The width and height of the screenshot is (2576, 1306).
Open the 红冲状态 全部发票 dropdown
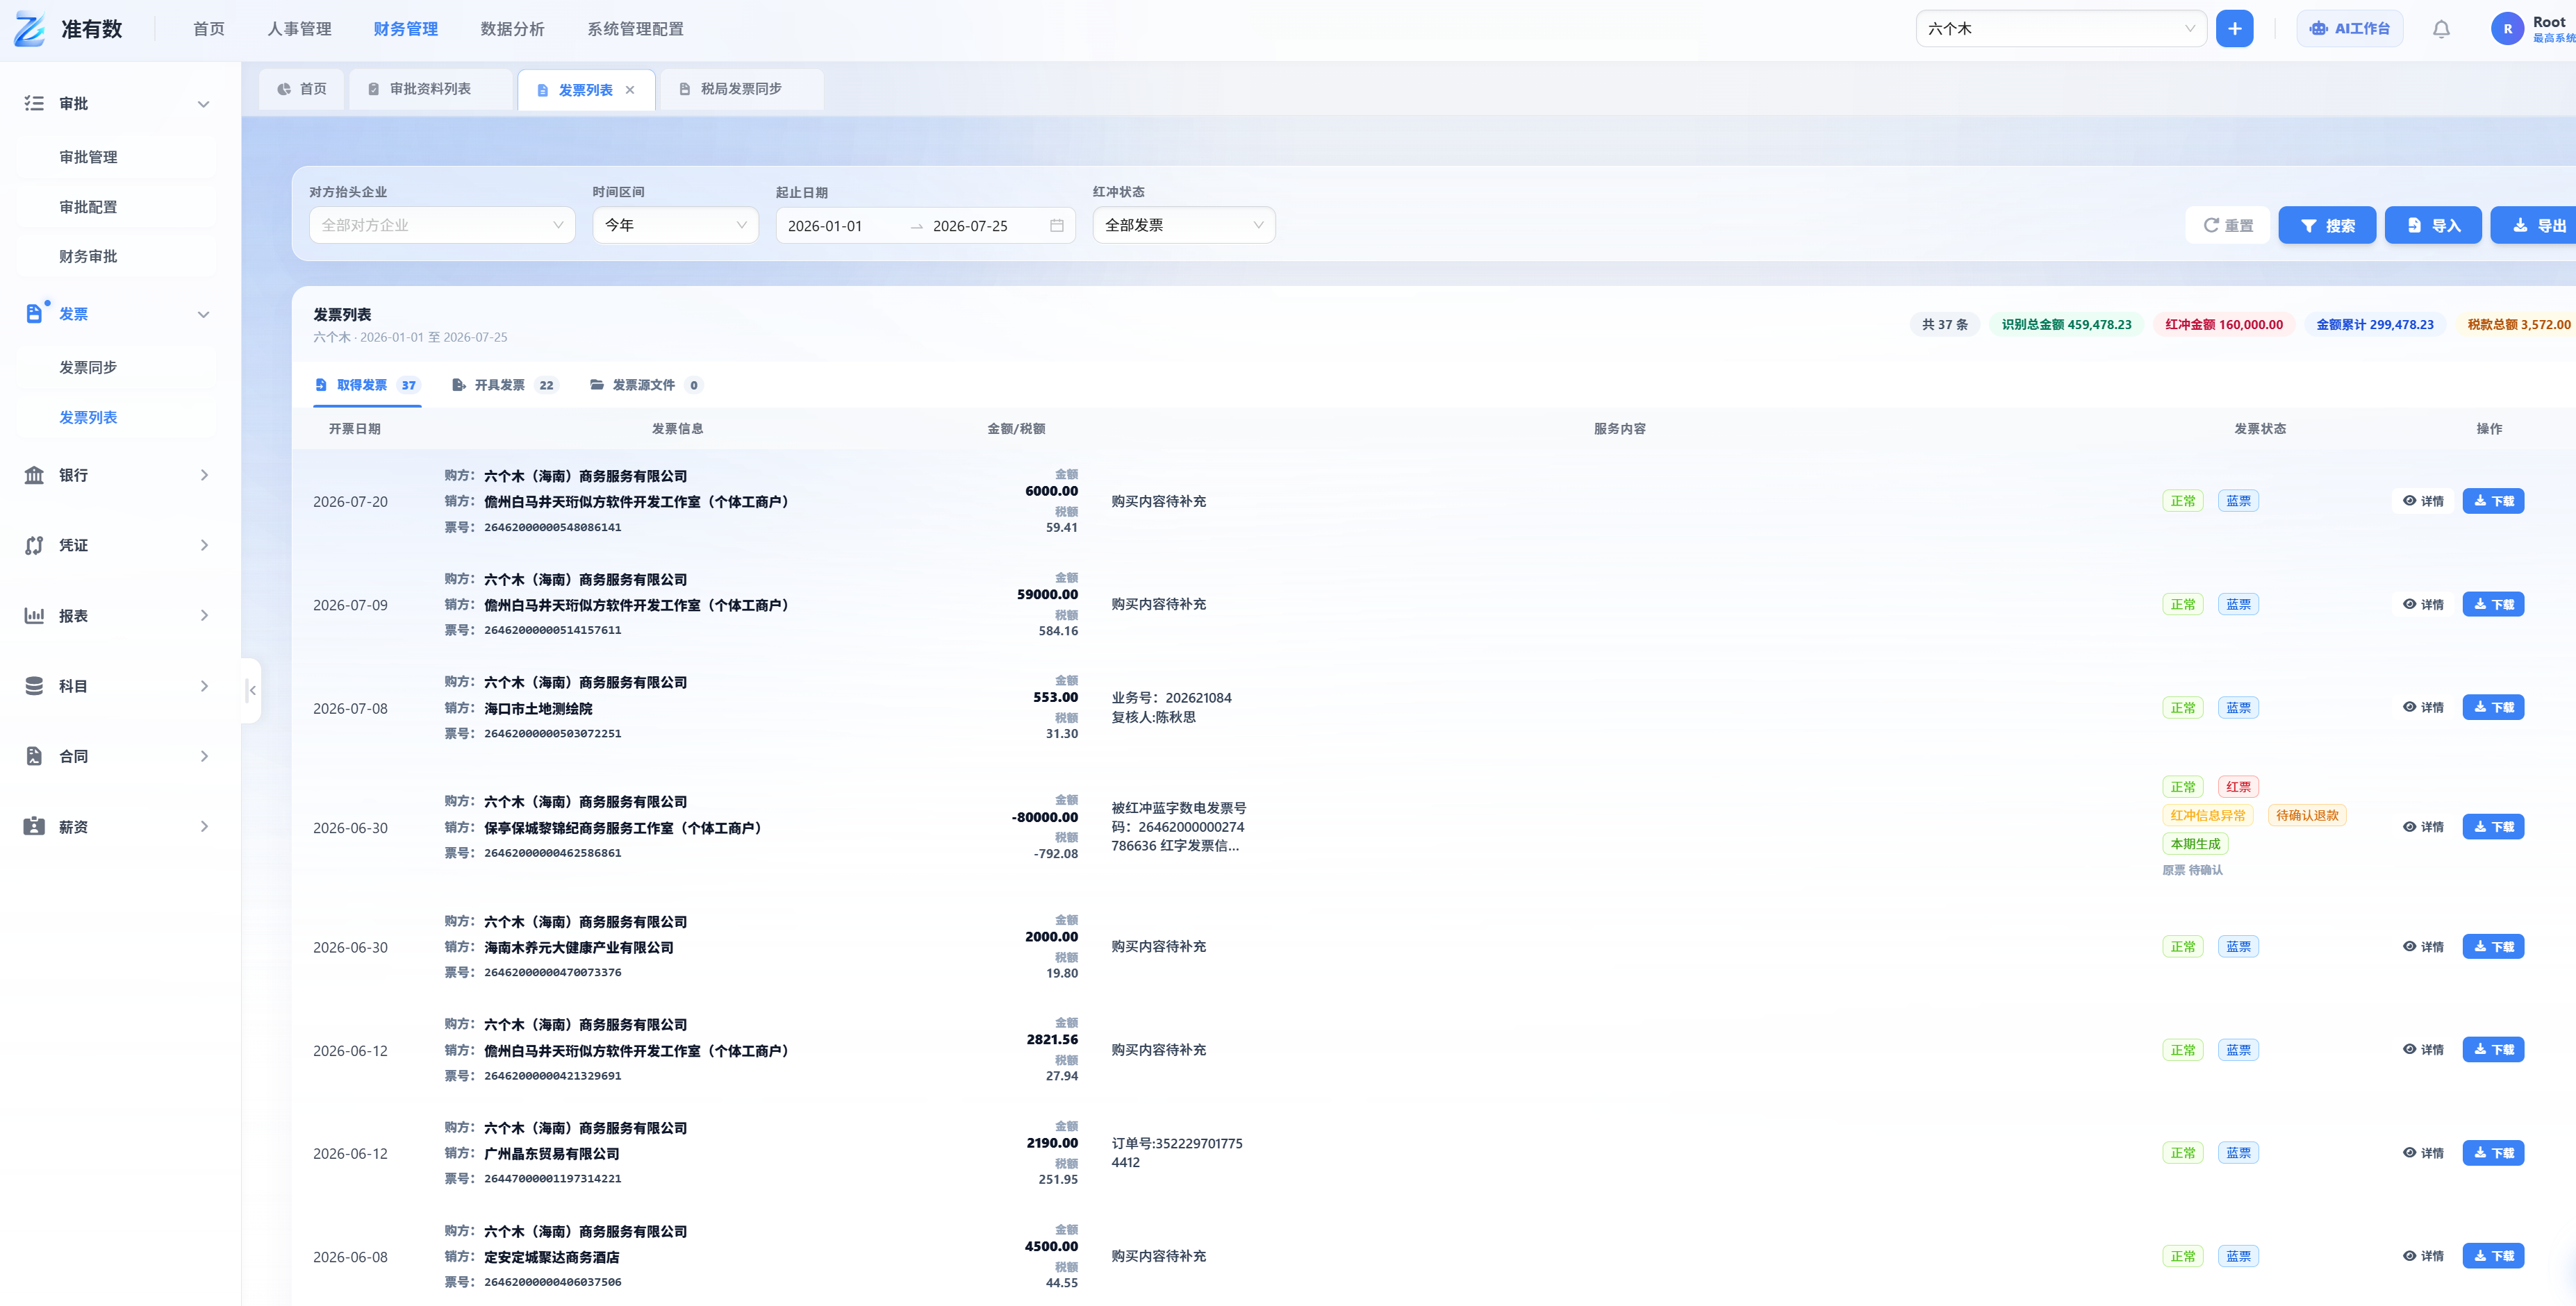pos(1183,226)
